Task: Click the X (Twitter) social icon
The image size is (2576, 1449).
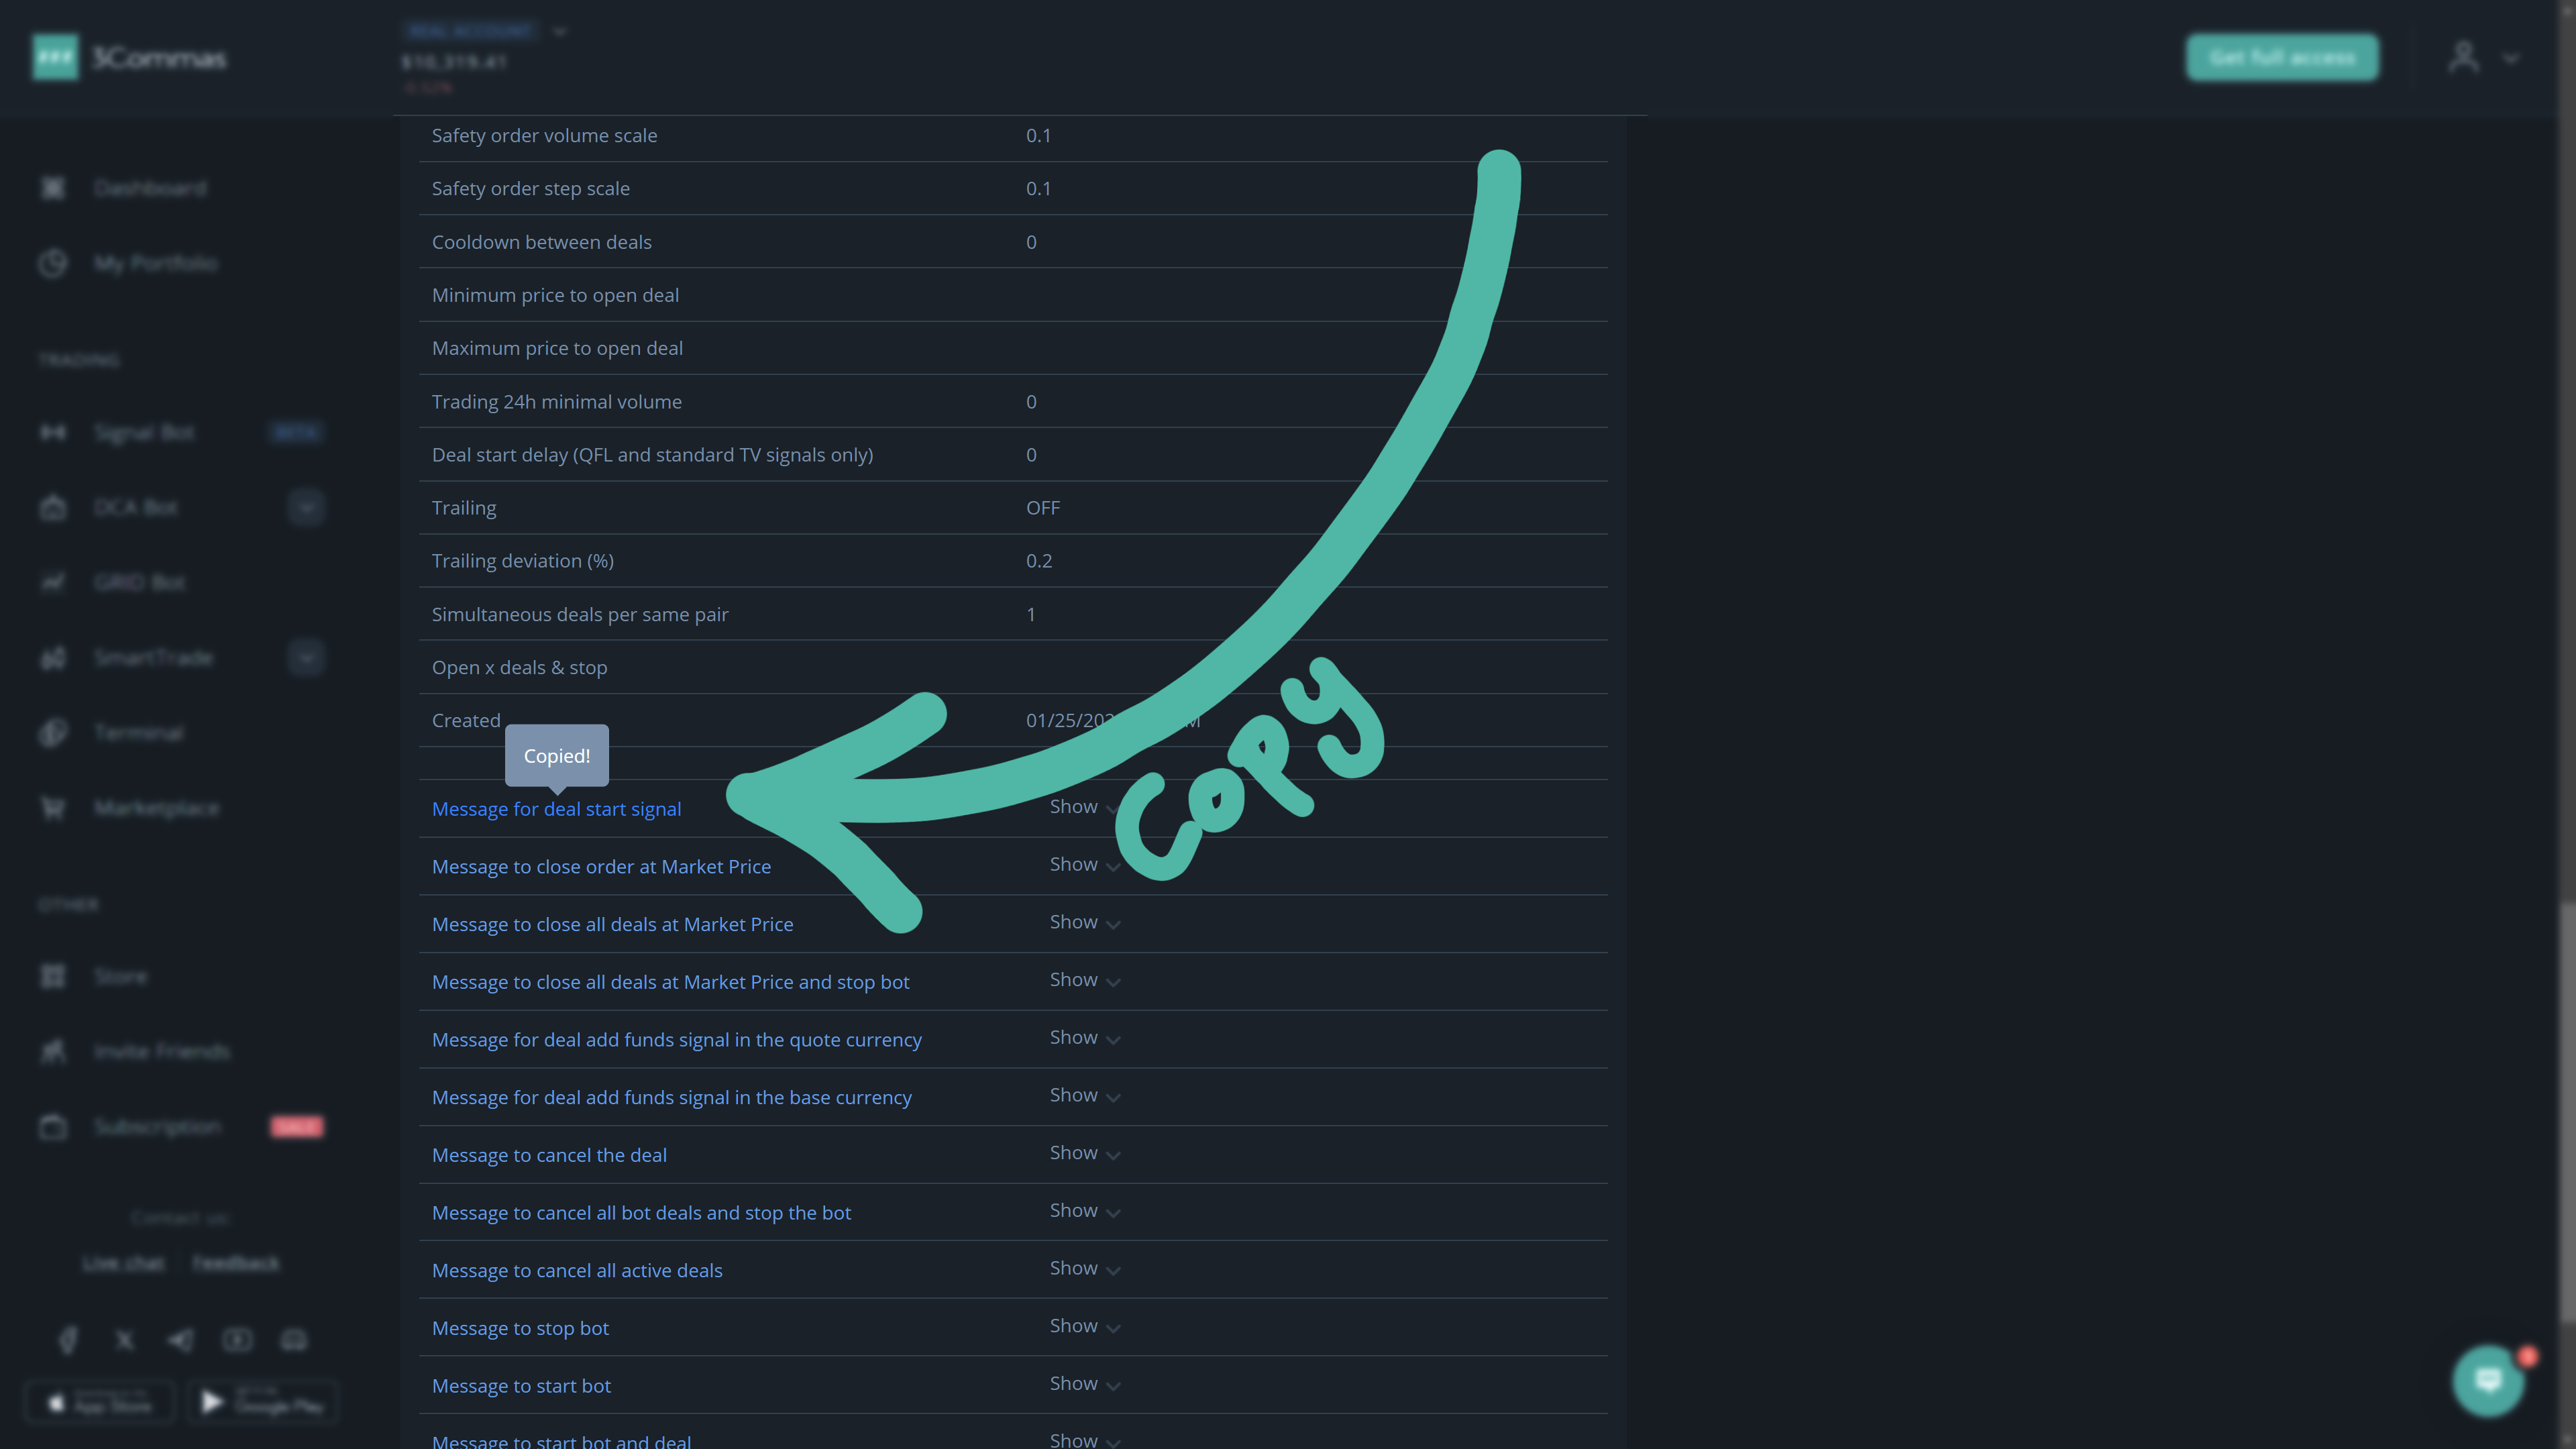Action: pos(125,1340)
